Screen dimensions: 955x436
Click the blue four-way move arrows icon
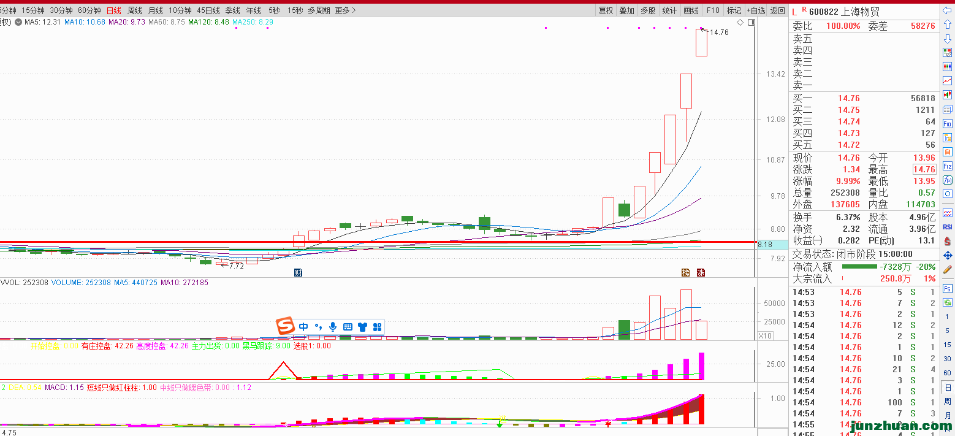click(x=948, y=255)
